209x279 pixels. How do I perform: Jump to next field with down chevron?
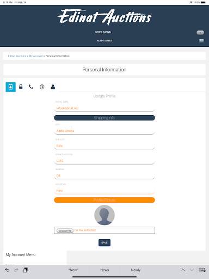tap(192, 270)
